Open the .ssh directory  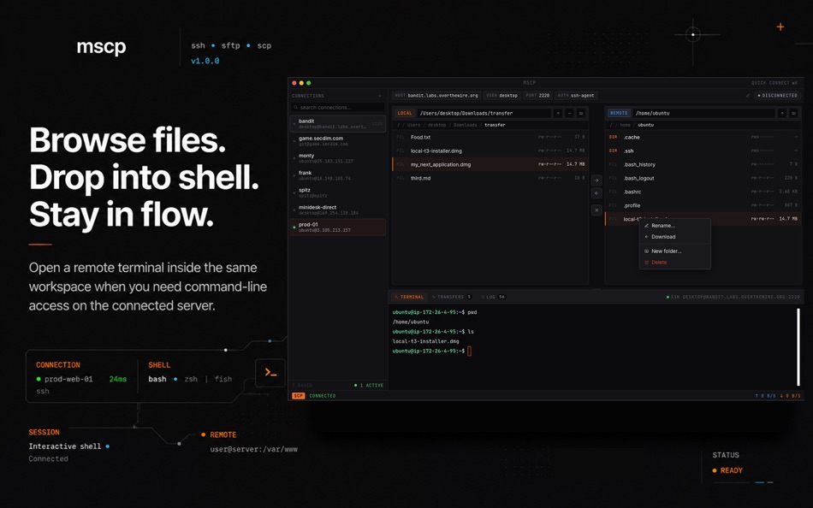[703, 151]
